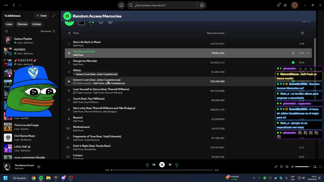Sort by the duration clock column header

pos(302,33)
